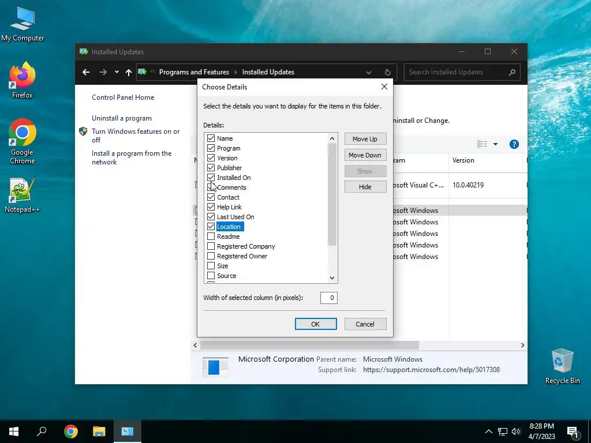The width and height of the screenshot is (591, 443).
Task: Show hidden system tray icons
Action: 488,431
